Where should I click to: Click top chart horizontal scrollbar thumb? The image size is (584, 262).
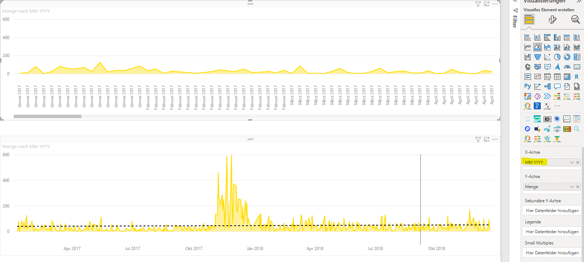tap(47, 116)
